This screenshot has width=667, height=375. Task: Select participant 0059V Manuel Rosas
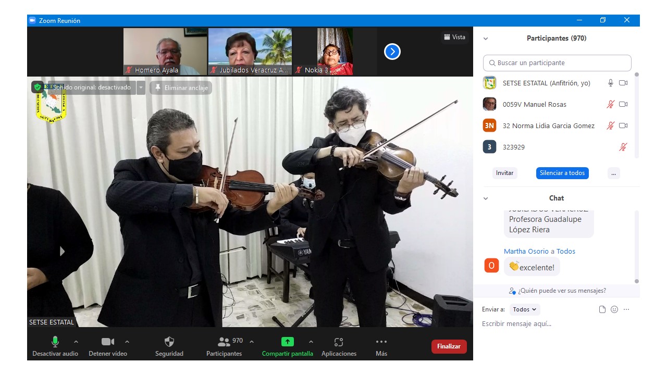point(557,104)
